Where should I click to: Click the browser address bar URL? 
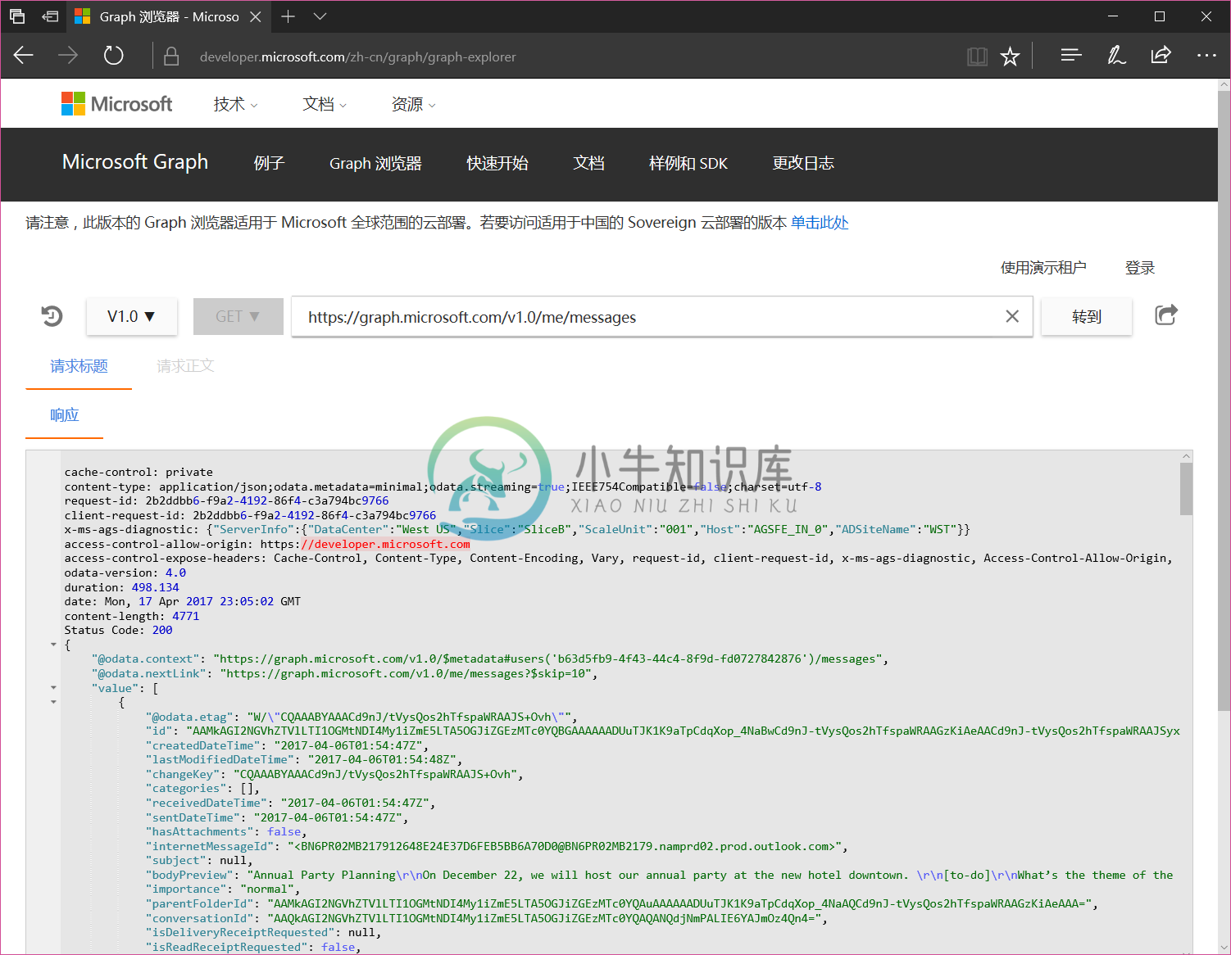(358, 57)
